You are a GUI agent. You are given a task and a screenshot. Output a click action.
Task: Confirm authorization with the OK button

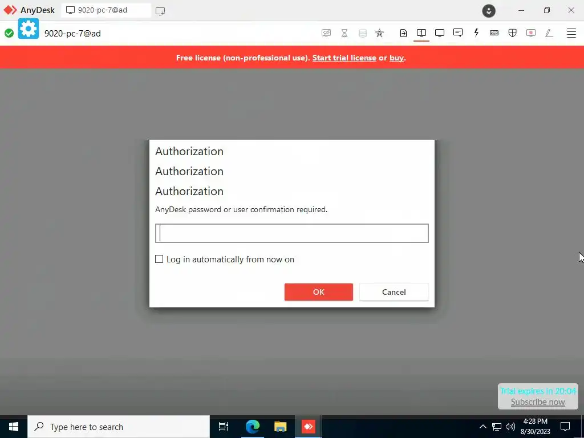318,292
